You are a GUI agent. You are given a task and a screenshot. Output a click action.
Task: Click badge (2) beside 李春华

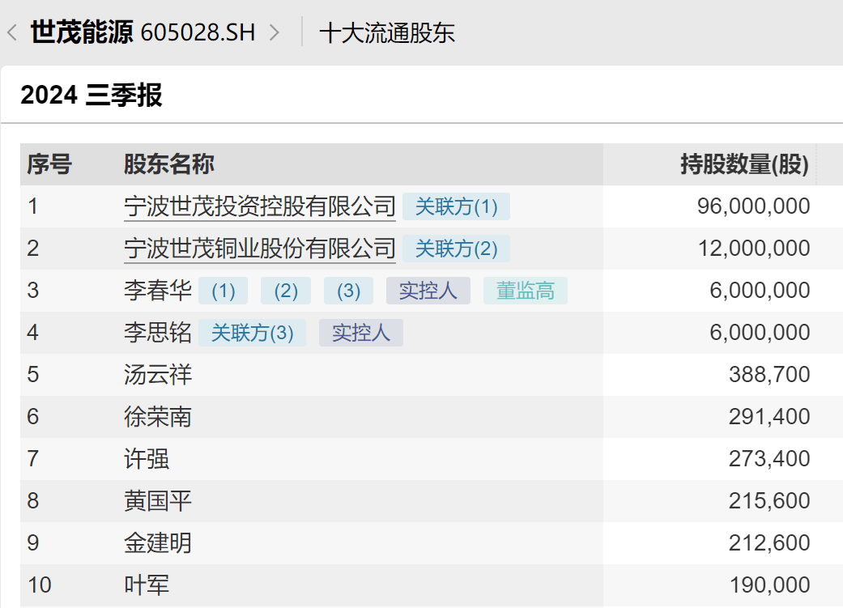tap(285, 290)
